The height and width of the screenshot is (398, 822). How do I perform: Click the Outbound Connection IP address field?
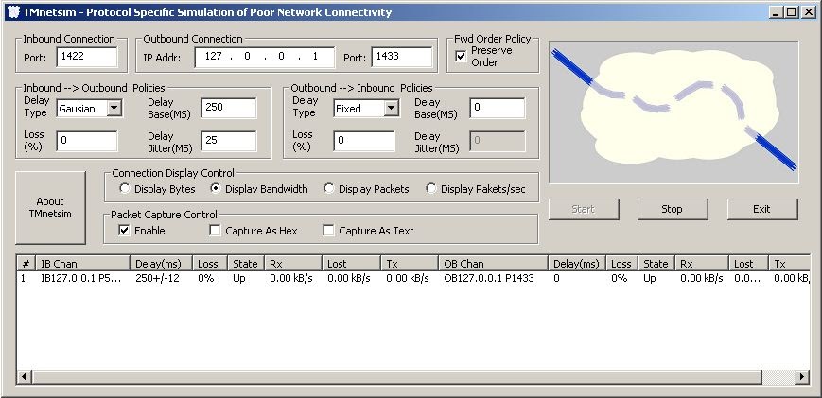(265, 57)
